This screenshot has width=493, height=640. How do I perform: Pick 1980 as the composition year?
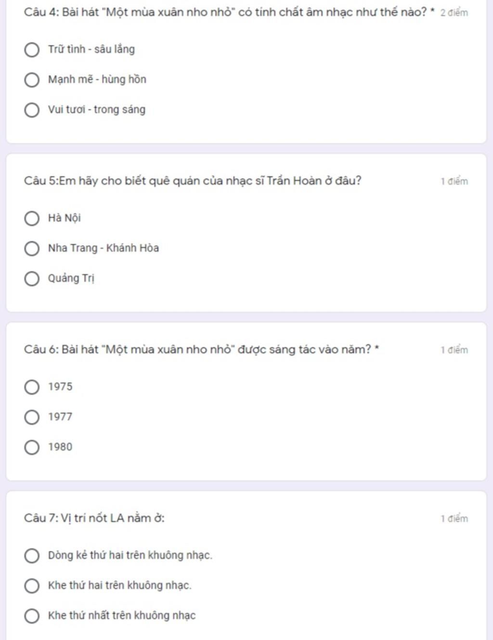coord(32,447)
